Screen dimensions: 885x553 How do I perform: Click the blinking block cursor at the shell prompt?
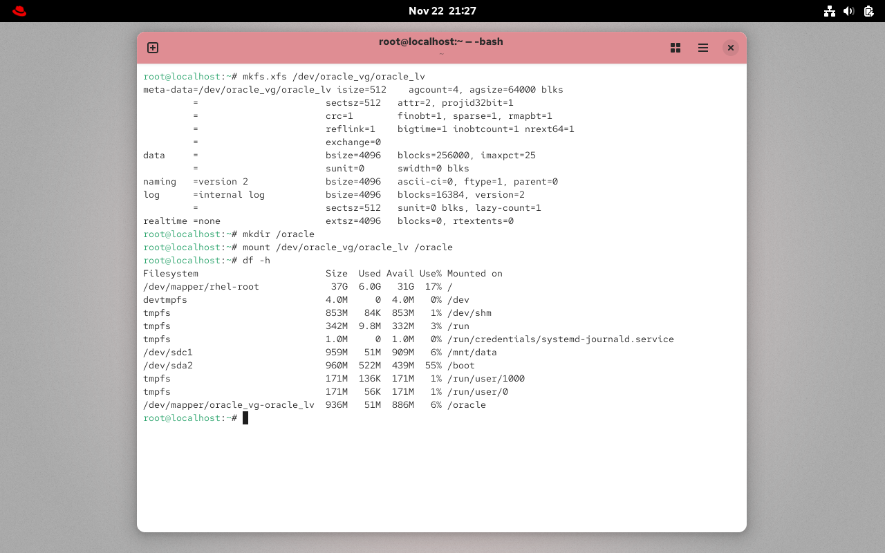(x=245, y=418)
